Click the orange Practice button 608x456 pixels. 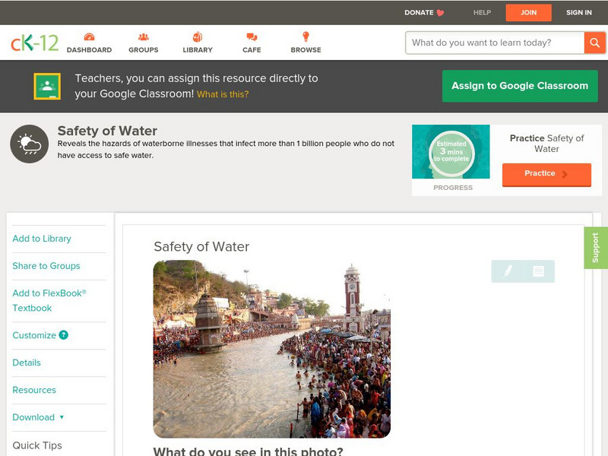pyautogui.click(x=546, y=175)
